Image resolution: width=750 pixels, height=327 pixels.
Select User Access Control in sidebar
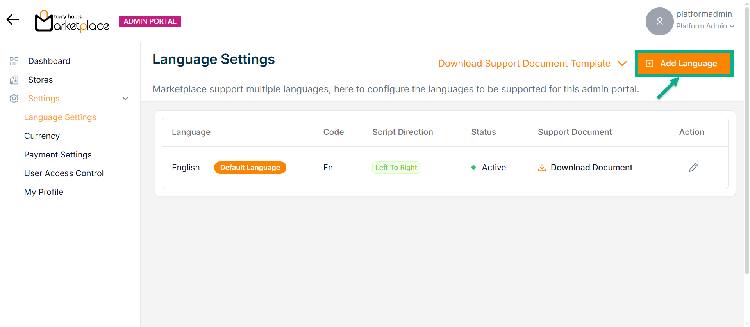click(x=64, y=173)
